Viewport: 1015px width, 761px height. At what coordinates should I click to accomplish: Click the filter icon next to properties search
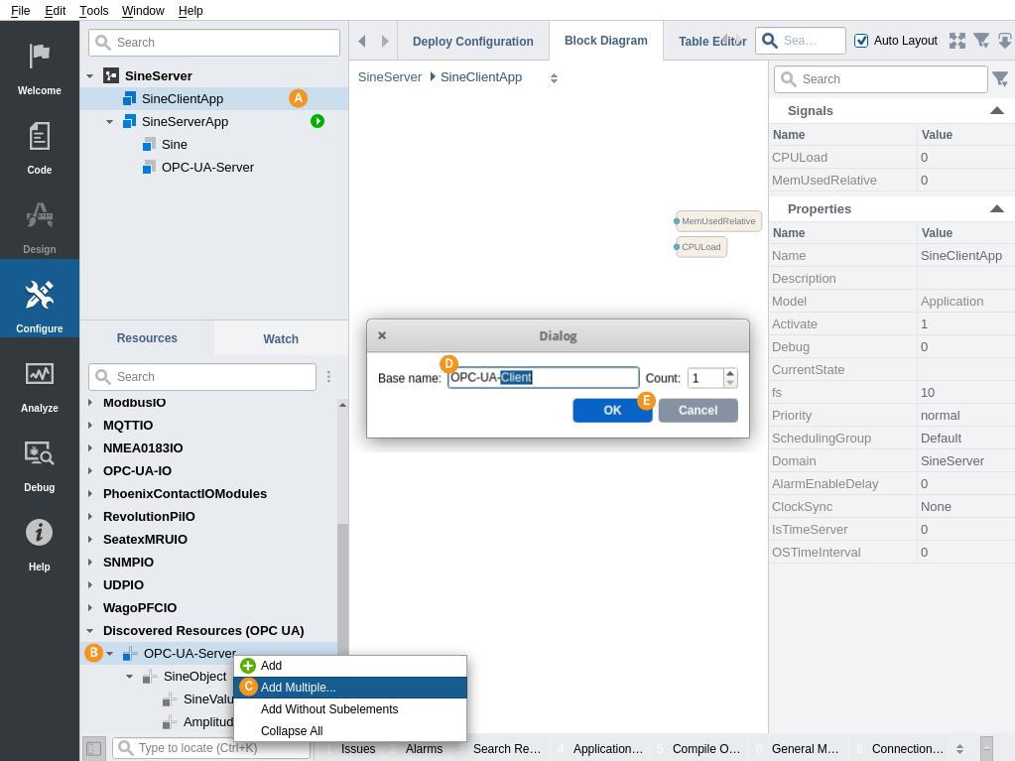click(x=1000, y=79)
